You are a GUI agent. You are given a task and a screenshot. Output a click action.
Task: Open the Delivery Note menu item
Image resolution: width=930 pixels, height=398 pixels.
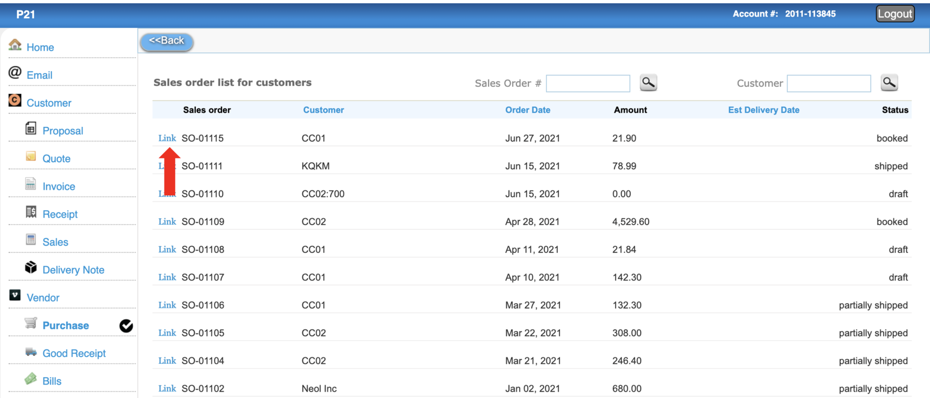pyautogui.click(x=74, y=270)
